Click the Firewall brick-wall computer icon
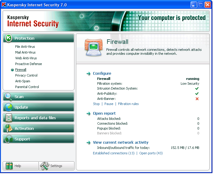The height and width of the screenshot is (174, 213). point(93,48)
